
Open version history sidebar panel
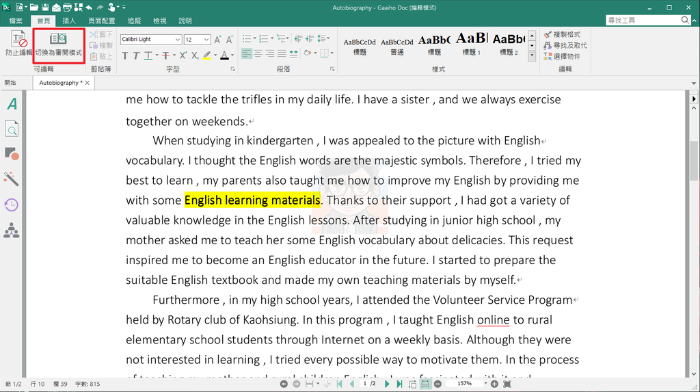pos(12,205)
